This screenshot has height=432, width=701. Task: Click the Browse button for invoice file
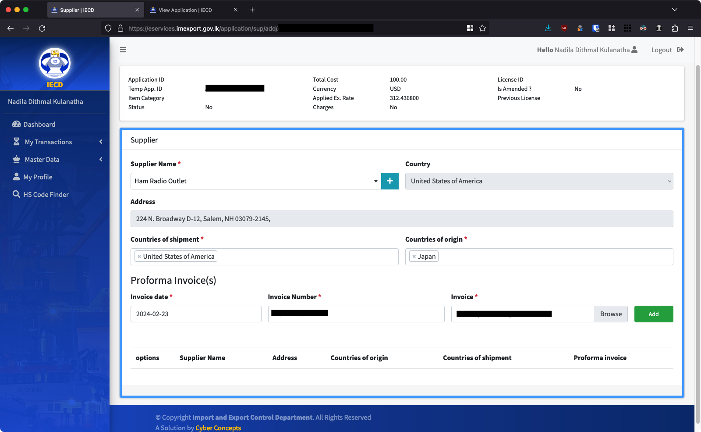611,314
